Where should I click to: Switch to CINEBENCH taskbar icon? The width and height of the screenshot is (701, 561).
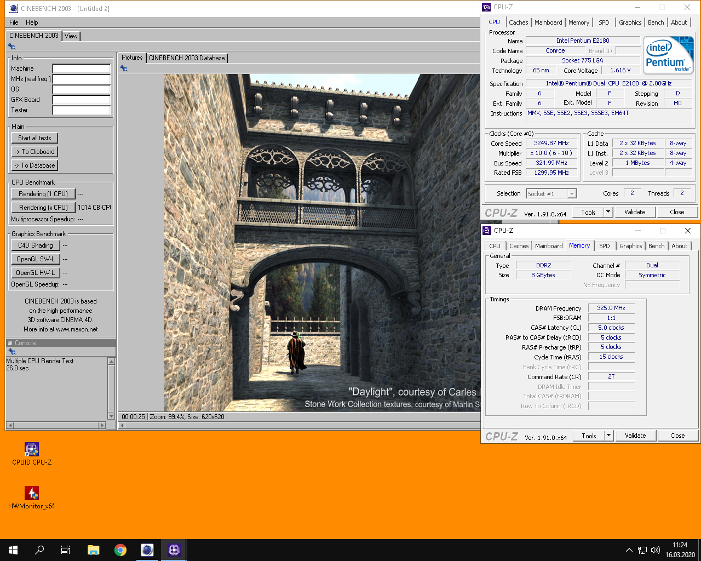(x=147, y=550)
